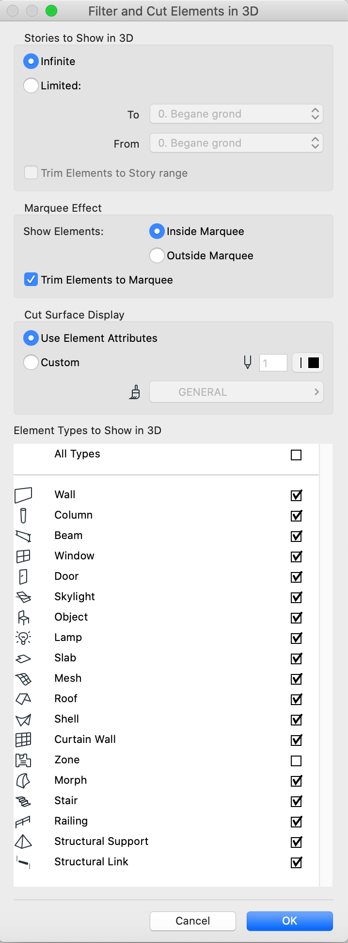Click the Structural Support pyramid icon
The image size is (348, 943).
[x=23, y=842]
